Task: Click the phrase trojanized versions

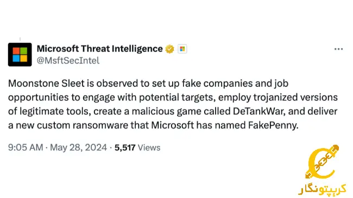Action: (x=295, y=98)
